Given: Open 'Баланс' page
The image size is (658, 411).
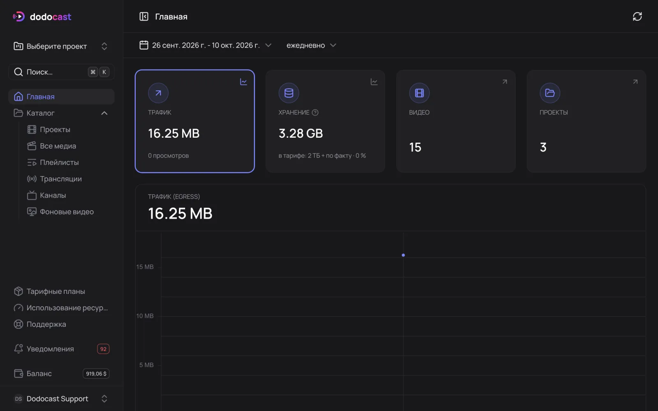Looking at the screenshot, I should click(61, 374).
